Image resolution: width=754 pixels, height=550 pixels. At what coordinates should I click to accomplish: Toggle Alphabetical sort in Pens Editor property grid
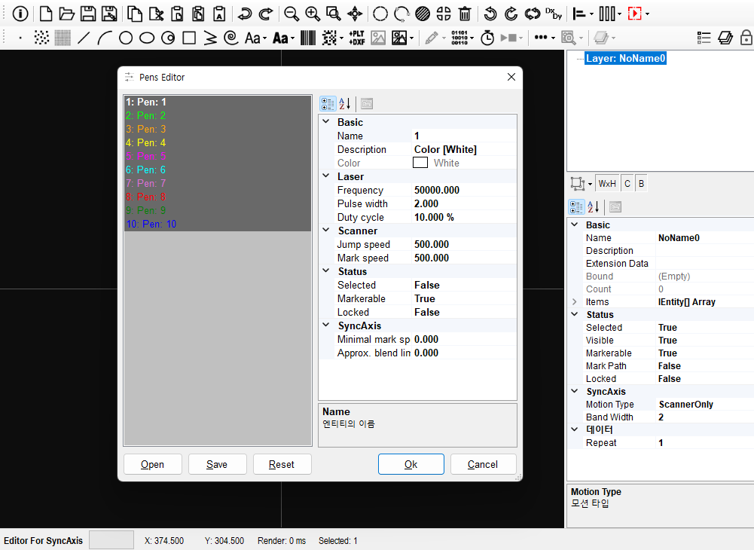coord(345,103)
